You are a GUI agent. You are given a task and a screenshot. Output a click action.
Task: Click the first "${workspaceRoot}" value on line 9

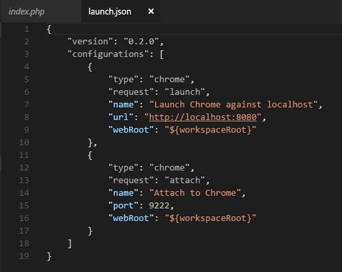[210, 130]
